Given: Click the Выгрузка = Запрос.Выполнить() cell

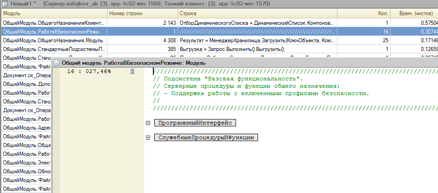Looking at the screenshot, I should point(258,49).
